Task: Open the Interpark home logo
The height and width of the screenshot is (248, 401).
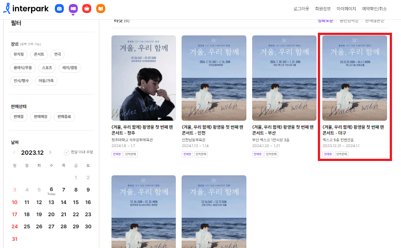Action: tap(26, 9)
